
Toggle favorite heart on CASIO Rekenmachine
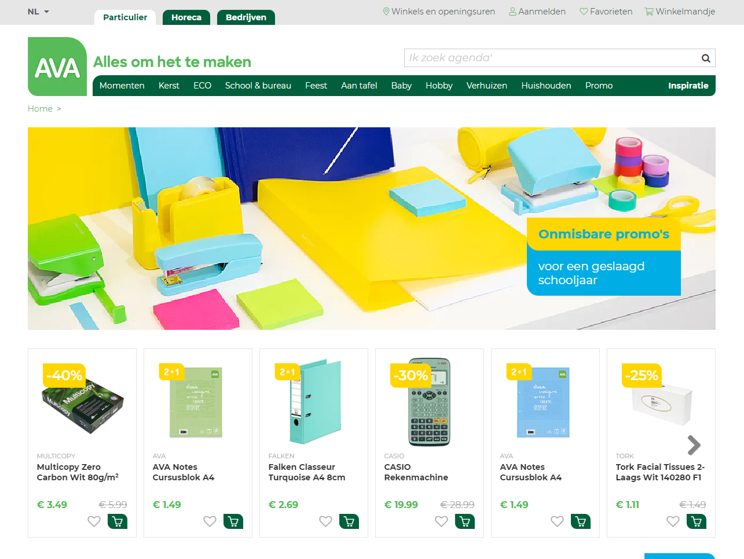click(441, 521)
